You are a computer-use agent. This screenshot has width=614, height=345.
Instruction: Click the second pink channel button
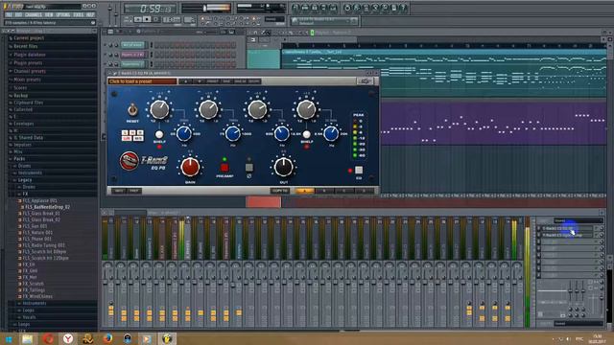(x=132, y=55)
